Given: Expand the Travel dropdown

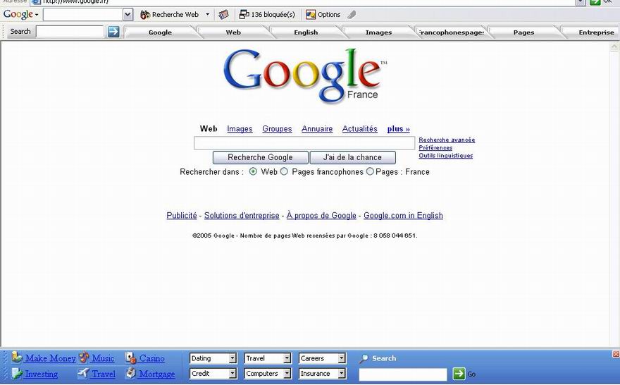Looking at the screenshot, I should [287, 358].
